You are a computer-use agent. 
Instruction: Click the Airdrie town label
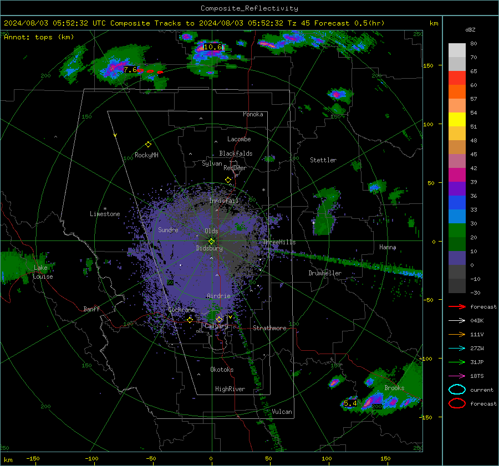coord(218,296)
